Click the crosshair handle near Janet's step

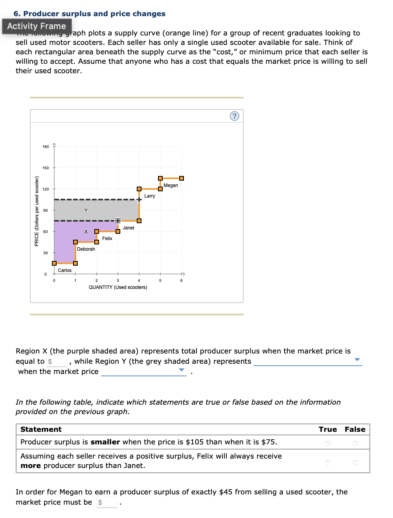click(x=118, y=220)
